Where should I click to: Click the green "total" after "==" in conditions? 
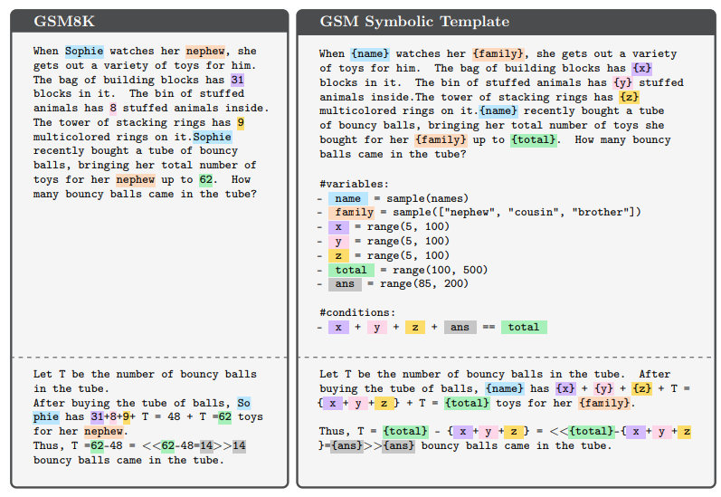(524, 327)
